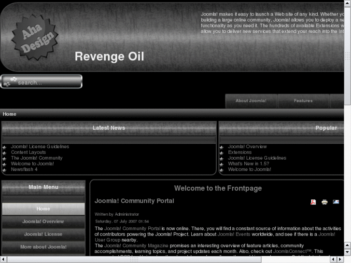Select Joomla! Overview in the Main Menu
351x263 pixels.
click(x=43, y=221)
